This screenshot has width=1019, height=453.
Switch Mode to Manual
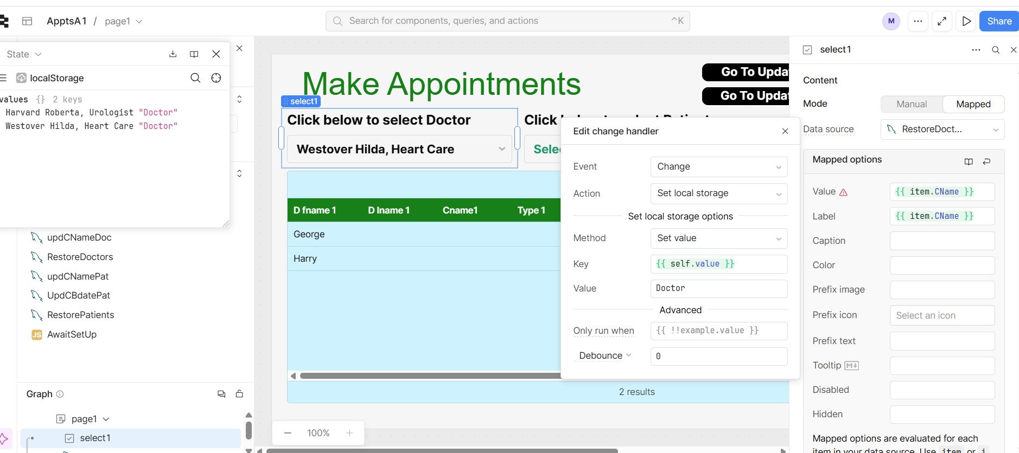[912, 104]
